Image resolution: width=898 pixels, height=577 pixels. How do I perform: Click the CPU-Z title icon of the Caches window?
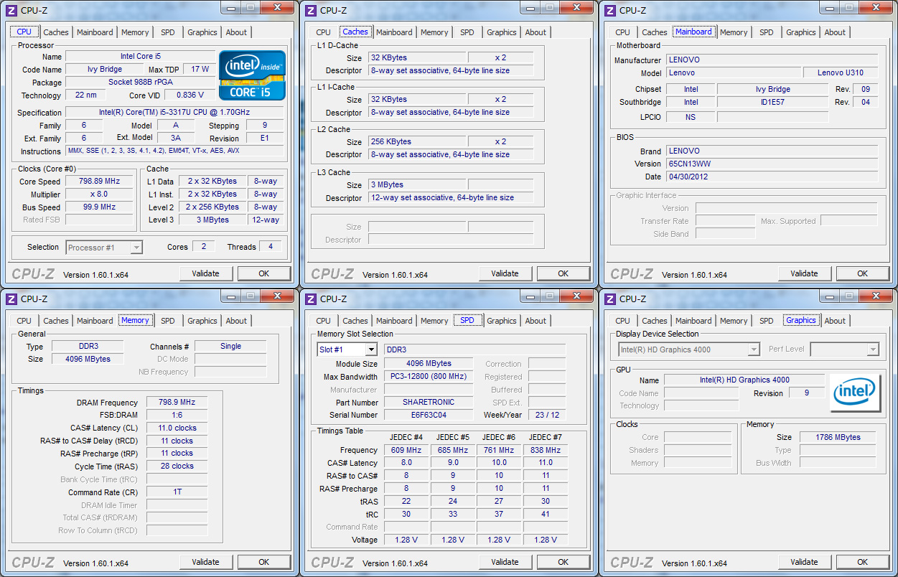click(309, 10)
